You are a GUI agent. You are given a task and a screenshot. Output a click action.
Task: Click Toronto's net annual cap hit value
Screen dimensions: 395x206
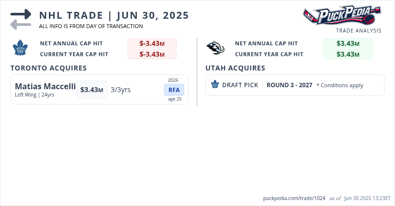click(x=152, y=43)
